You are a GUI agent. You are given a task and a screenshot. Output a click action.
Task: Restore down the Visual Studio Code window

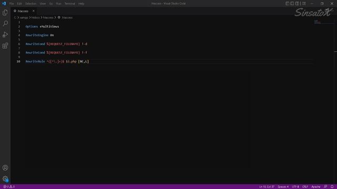(322, 4)
